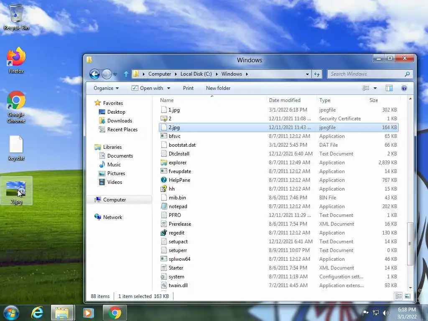Screen dimensions: 428x321
Task: Go up one folder level arrow
Action: pyautogui.click(x=126, y=74)
